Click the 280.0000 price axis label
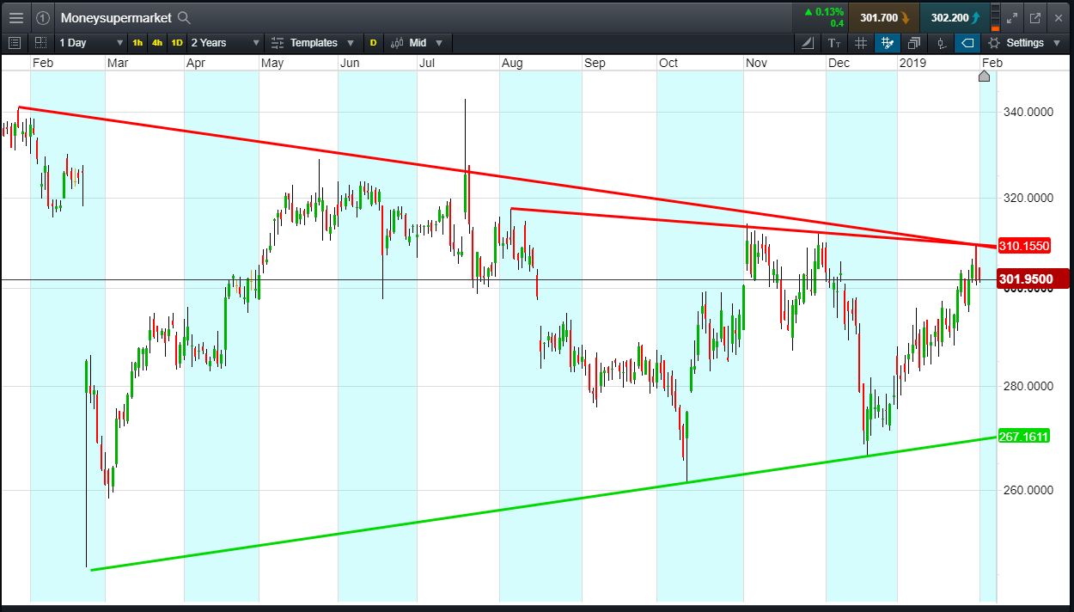The height and width of the screenshot is (612, 1074). pos(1027,386)
